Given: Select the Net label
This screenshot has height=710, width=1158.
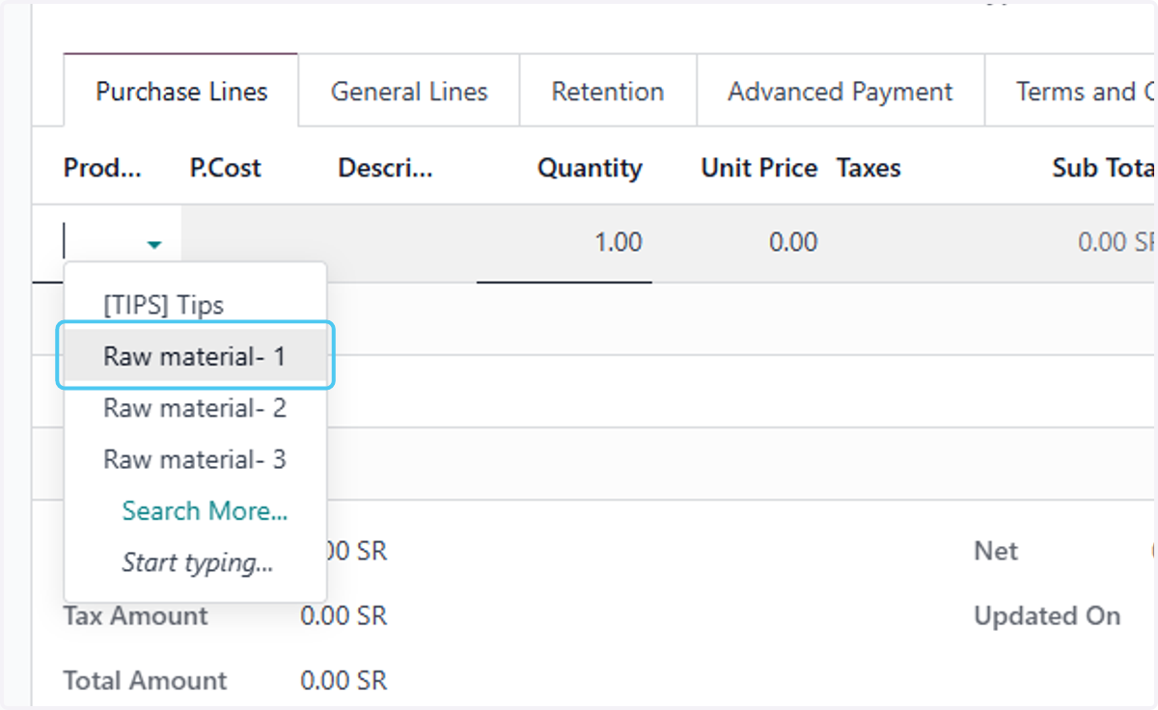Looking at the screenshot, I should tap(996, 551).
